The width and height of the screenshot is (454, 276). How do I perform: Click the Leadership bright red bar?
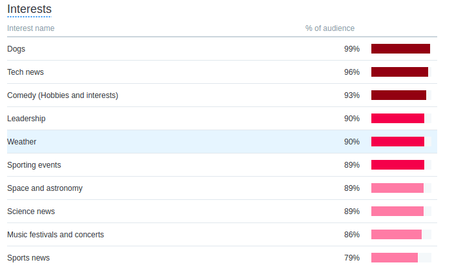pos(398,119)
